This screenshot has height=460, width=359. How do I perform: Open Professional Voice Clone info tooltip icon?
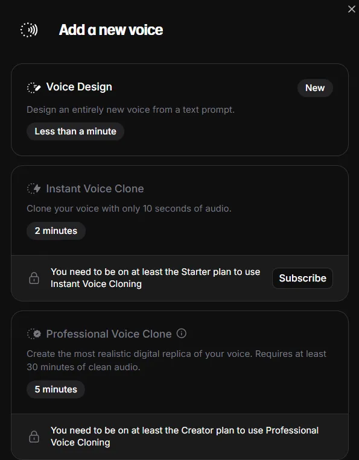[182, 333]
